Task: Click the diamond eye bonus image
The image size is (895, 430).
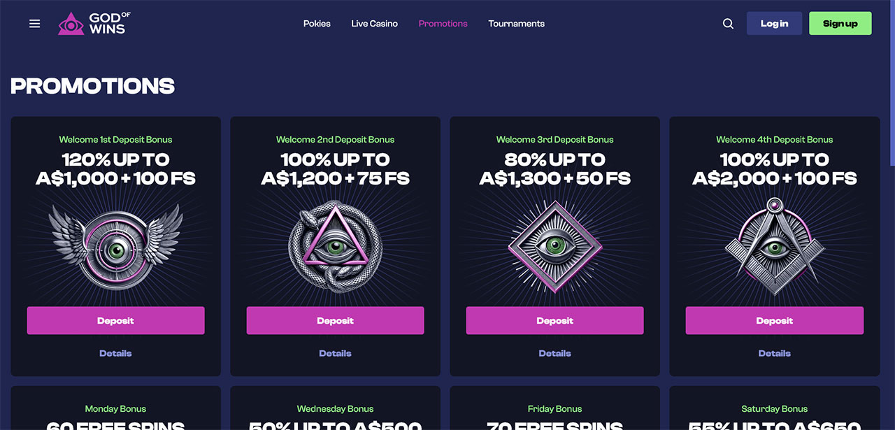Action: coord(555,246)
